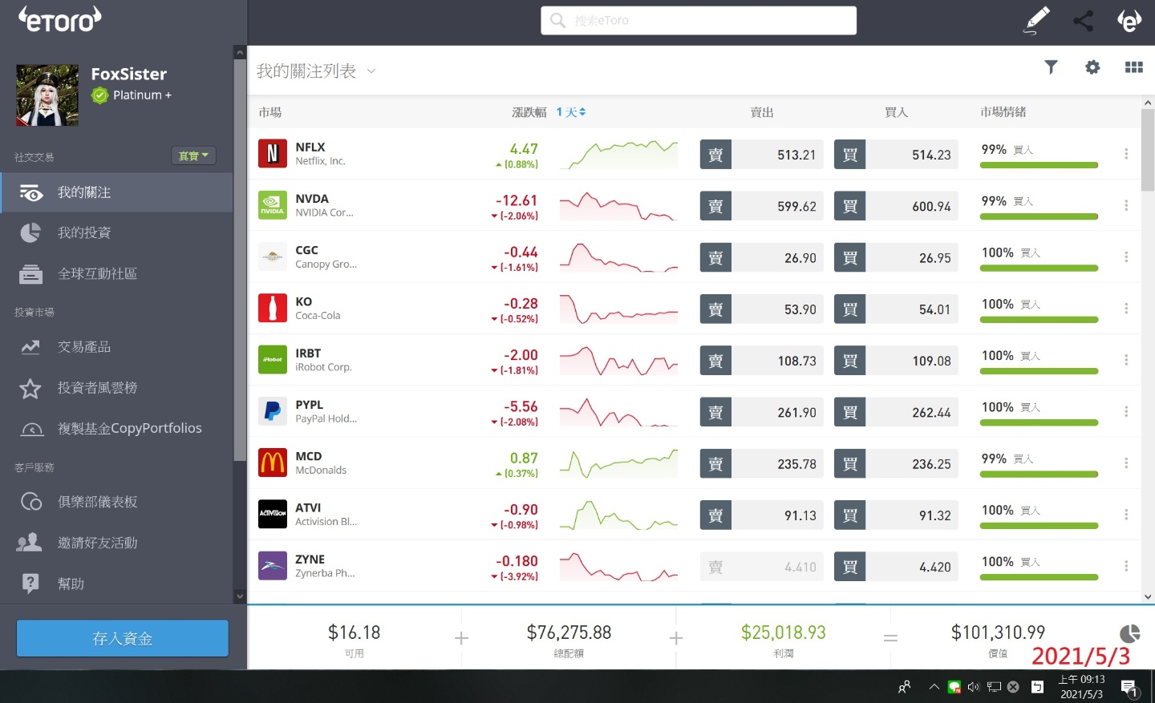Click the $25,018.93 profit value
This screenshot has height=703, width=1155.
(x=784, y=632)
